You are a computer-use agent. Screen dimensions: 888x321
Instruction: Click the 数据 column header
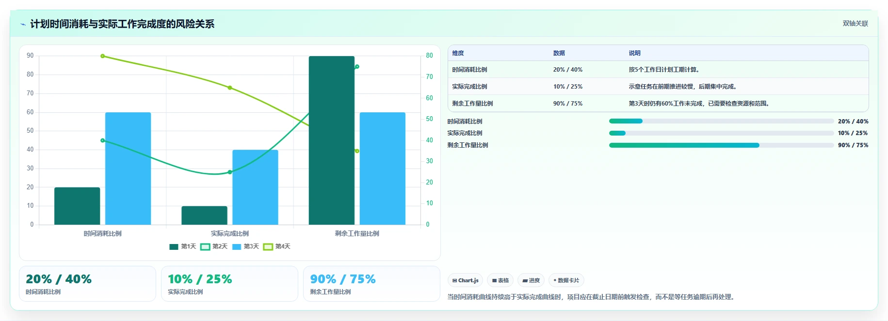pyautogui.click(x=559, y=53)
